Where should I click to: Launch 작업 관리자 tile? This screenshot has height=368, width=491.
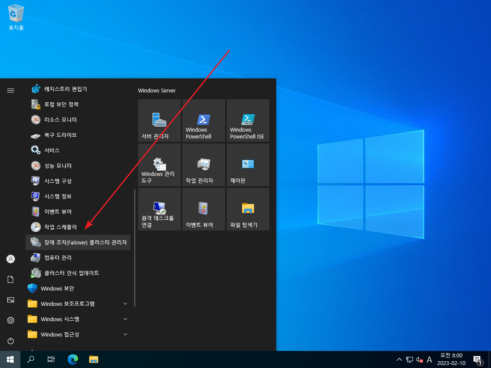[x=204, y=165]
